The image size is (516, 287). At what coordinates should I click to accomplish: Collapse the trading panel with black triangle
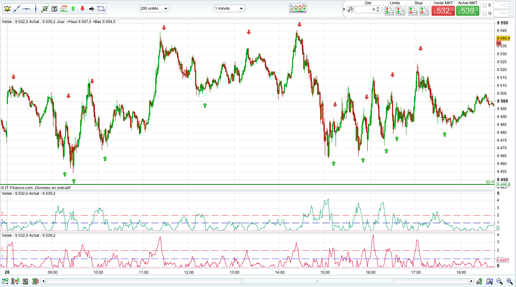pos(344,10)
